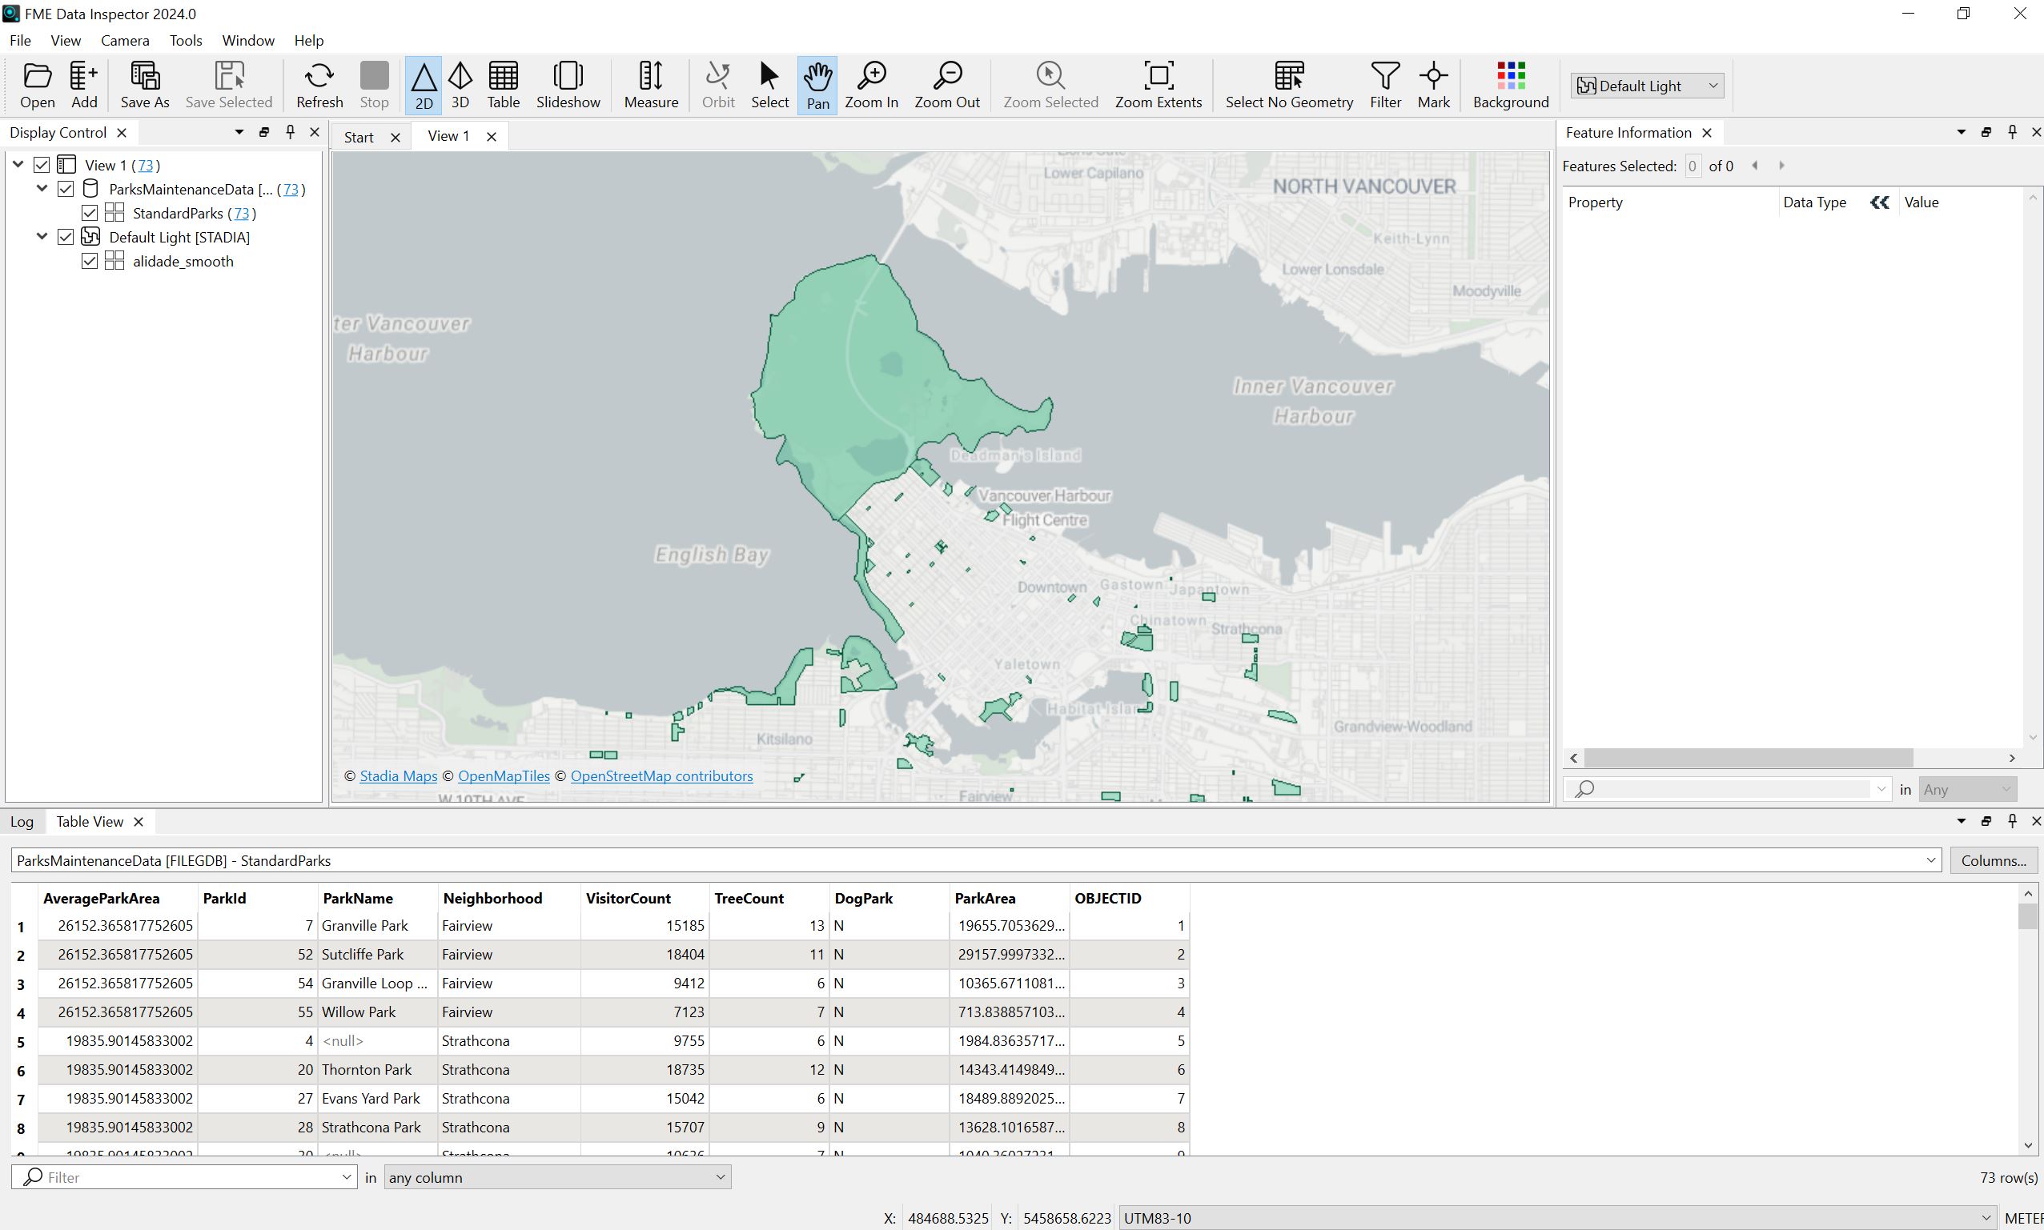Switch to the Log tab
Screen dimensions: 2044x1230
click(22, 821)
